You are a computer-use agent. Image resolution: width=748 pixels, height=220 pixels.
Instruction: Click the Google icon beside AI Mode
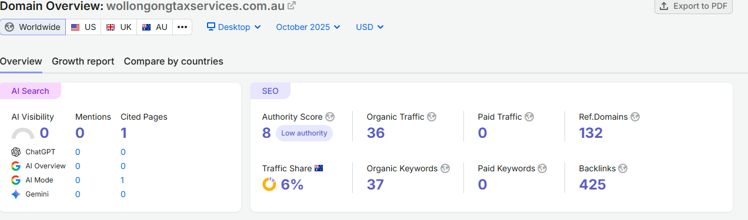pos(16,180)
